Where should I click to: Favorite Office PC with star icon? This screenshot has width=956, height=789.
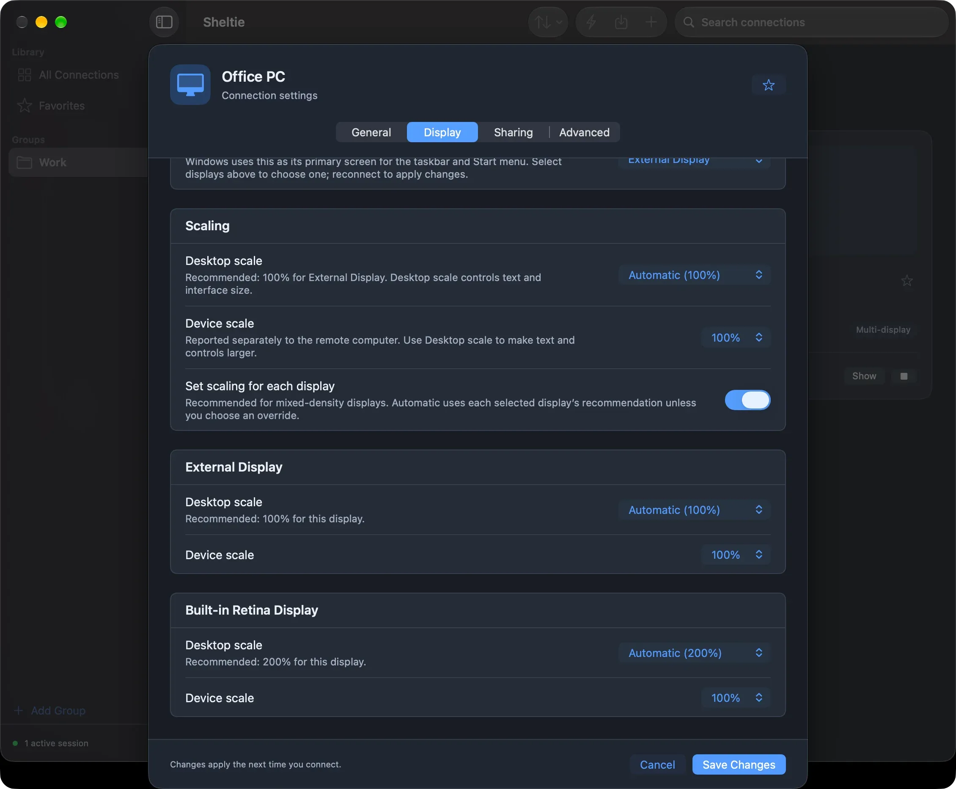(x=769, y=85)
